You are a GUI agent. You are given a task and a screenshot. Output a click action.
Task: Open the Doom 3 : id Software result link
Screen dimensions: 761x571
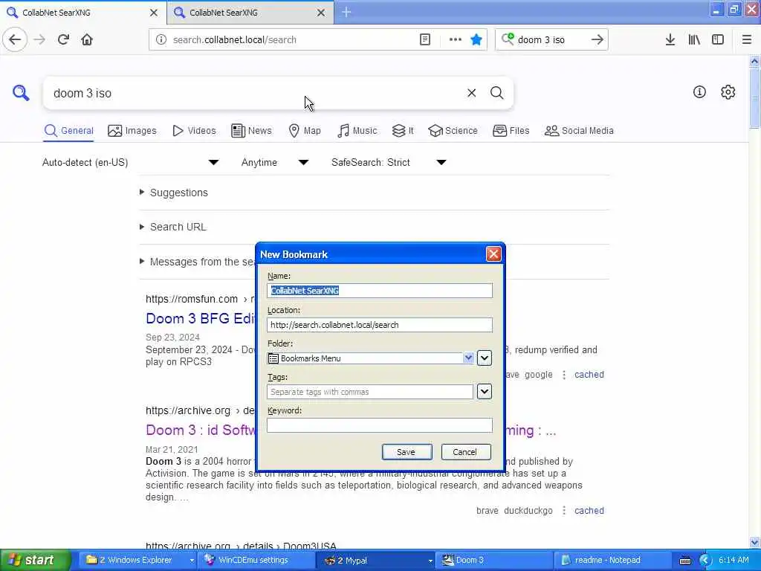[201, 430]
